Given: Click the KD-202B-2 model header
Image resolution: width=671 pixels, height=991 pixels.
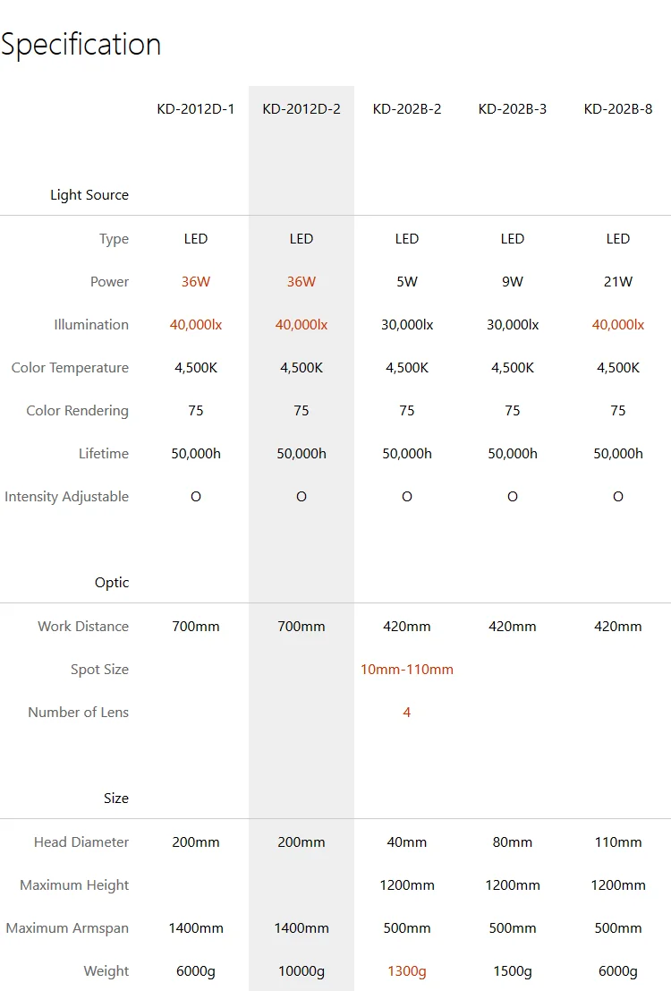Looking at the screenshot, I should 407,109.
